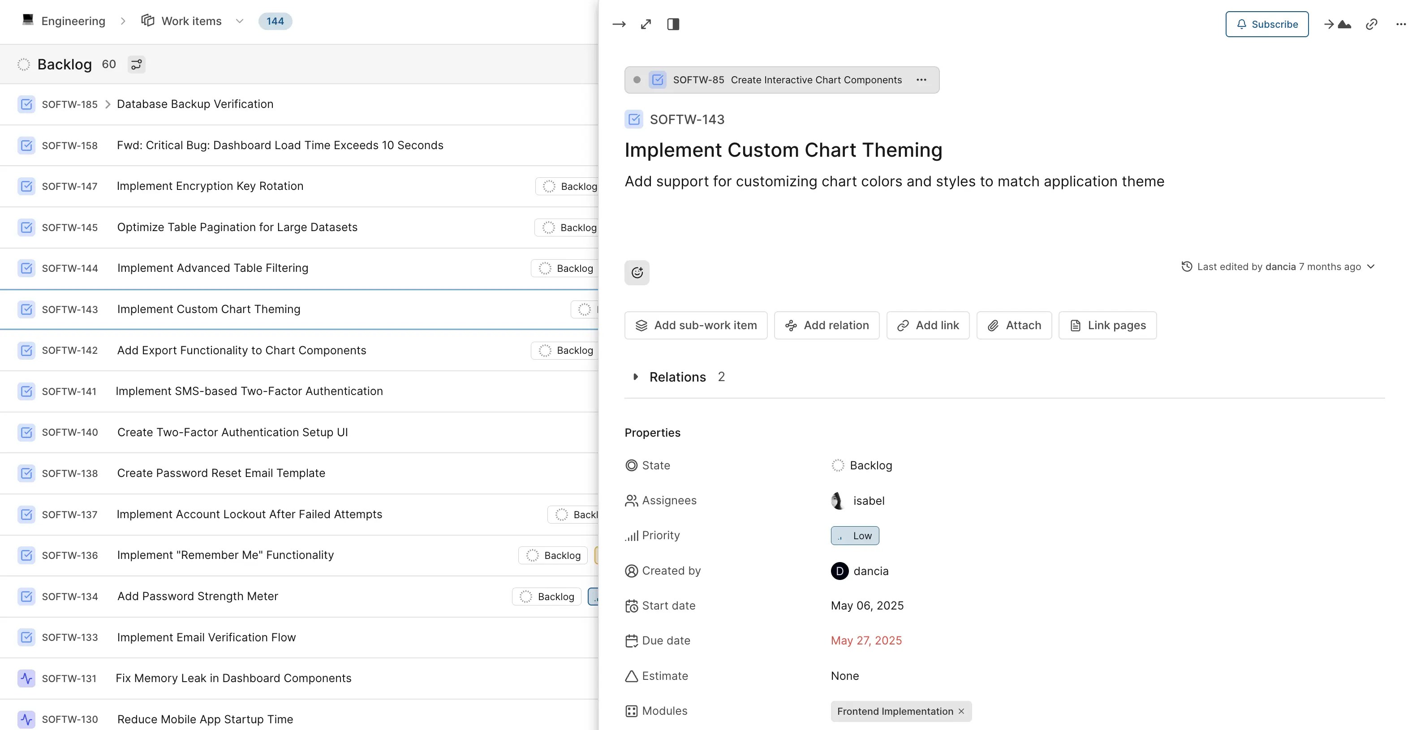Viewport: 1412px width, 730px height.
Task: Add an emoji reaction below the description
Action: [637, 272]
